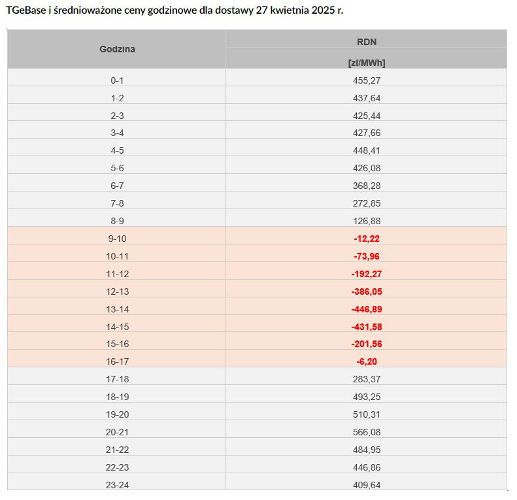
Task: Click the 17-18 hour row label
Action: pos(117,379)
